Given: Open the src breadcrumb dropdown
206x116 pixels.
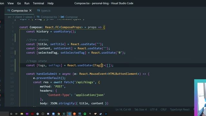Looking at the screenshot, I should tap(10, 17).
